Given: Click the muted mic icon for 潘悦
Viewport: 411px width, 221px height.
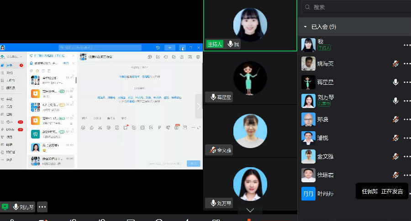Looking at the screenshot, I should click(395, 138).
